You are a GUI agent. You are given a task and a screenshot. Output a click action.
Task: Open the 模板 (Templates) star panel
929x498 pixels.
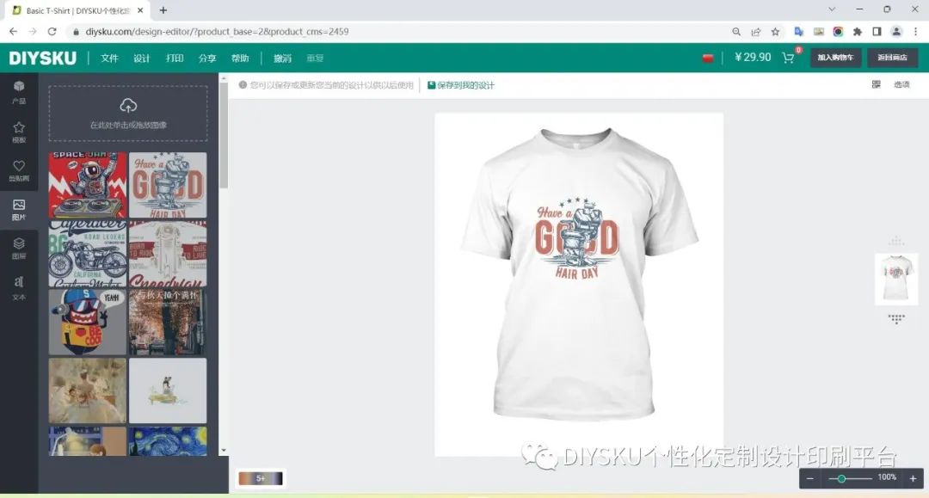pos(19,132)
